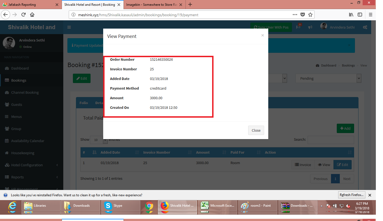Open Firefox hamburger menu
The height and width of the screenshot is (221, 383).
point(371,15)
